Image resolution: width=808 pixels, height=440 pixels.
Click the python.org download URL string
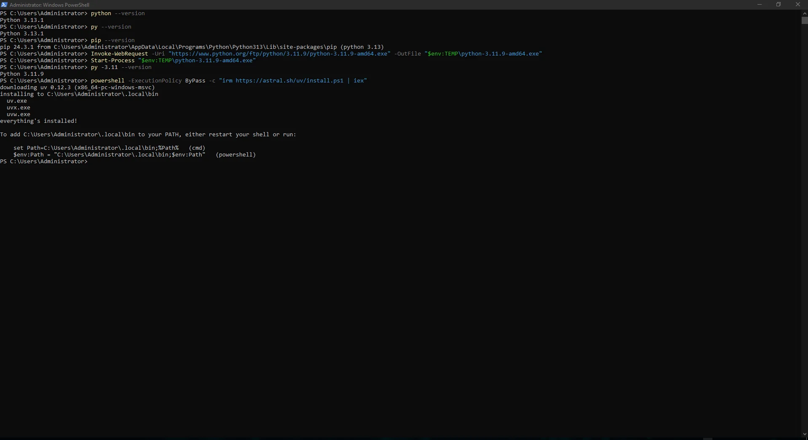point(279,54)
